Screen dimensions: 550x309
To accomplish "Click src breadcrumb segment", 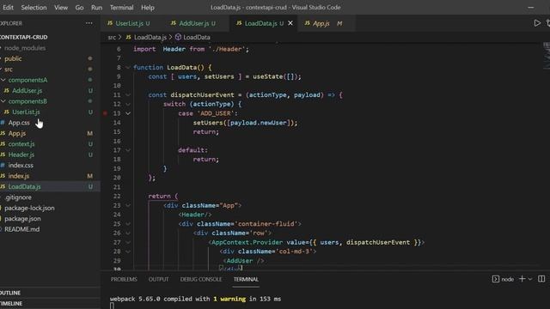I will click(112, 37).
